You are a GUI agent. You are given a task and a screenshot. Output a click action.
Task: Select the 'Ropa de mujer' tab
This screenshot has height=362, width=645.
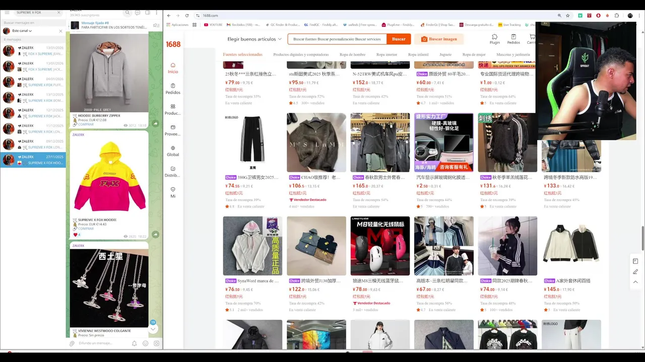point(474,54)
